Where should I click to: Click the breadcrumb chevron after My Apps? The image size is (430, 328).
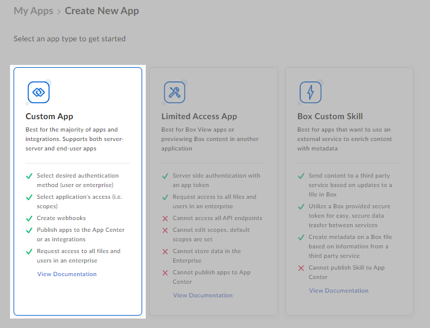(59, 11)
